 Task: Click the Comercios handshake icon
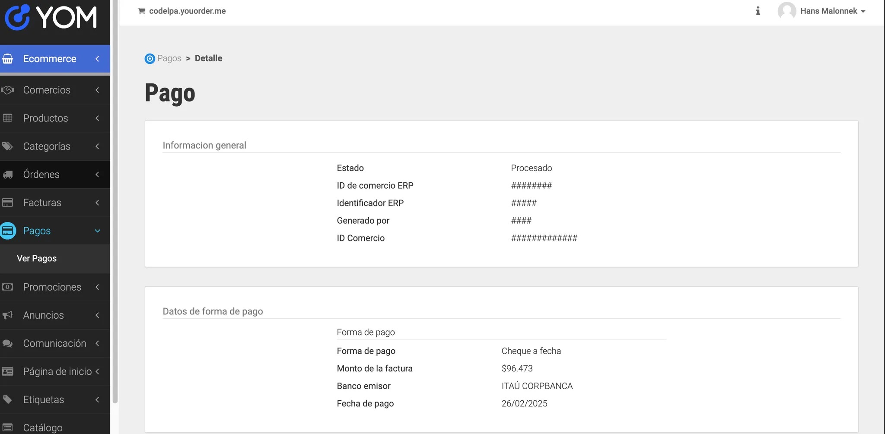8,90
